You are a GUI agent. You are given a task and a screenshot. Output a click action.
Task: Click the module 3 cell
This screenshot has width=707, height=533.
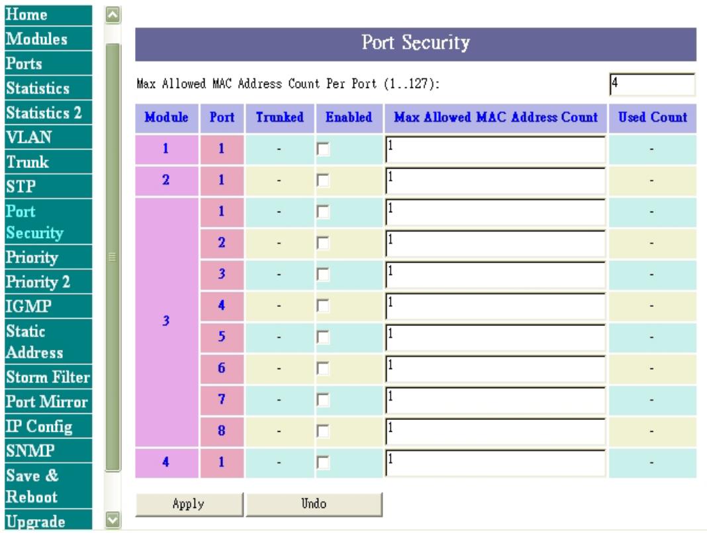click(x=167, y=321)
